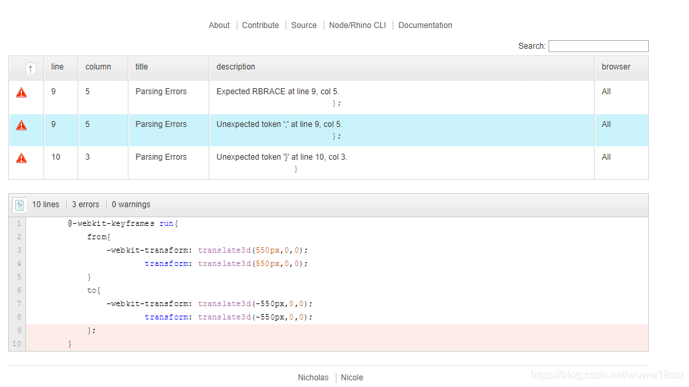Screen dimensions: 689x387
Task: Open the Nicole footer link
Action: (352, 378)
